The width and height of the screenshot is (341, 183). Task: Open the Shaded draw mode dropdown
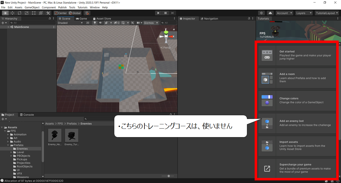click(70, 23)
